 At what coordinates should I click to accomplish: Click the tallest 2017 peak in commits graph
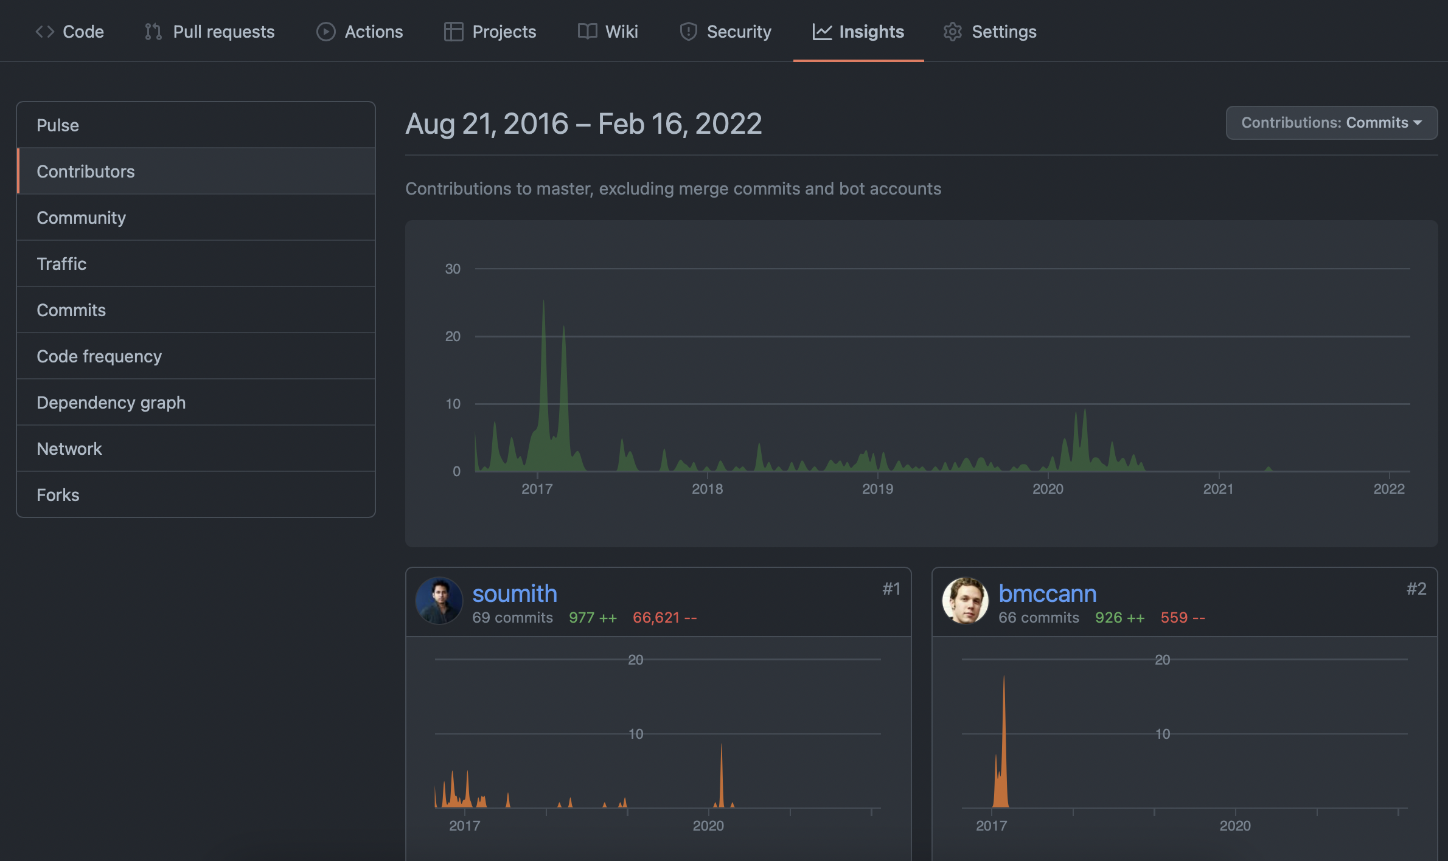[543, 316]
